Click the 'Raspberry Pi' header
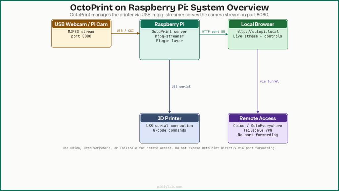The height and width of the screenshot is (191, 339). [169, 24]
